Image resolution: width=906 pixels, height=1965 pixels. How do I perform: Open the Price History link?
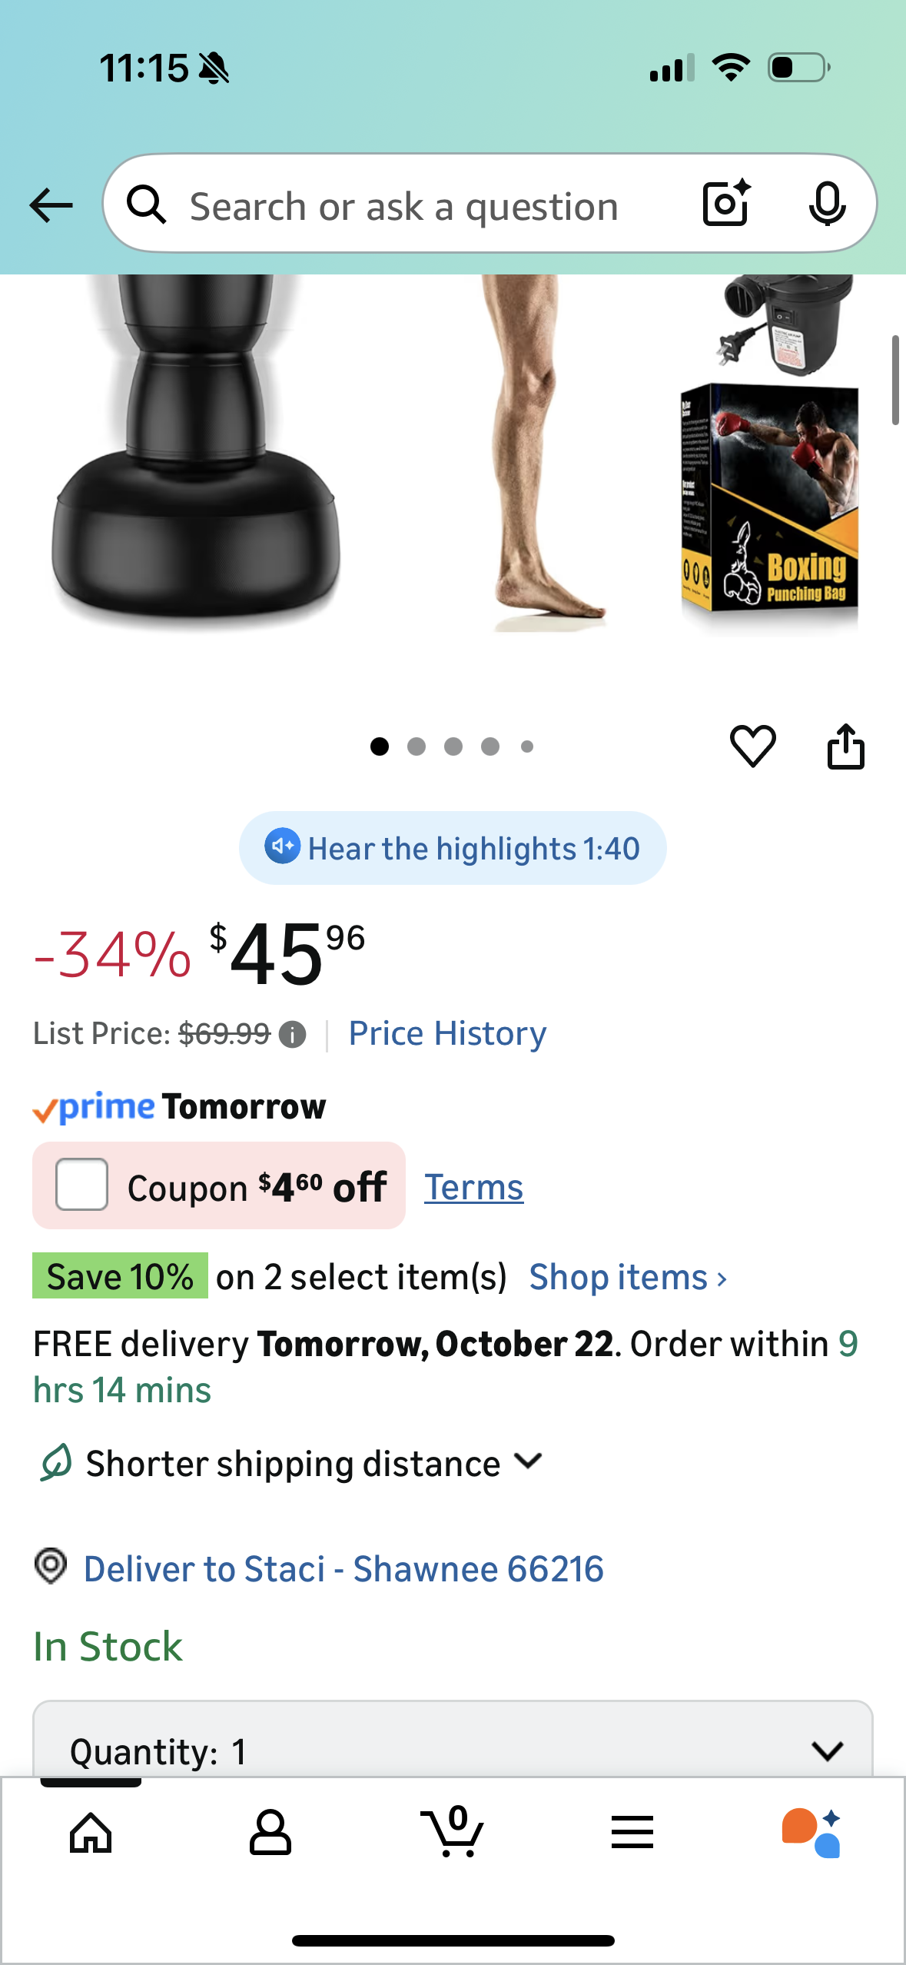(447, 1034)
